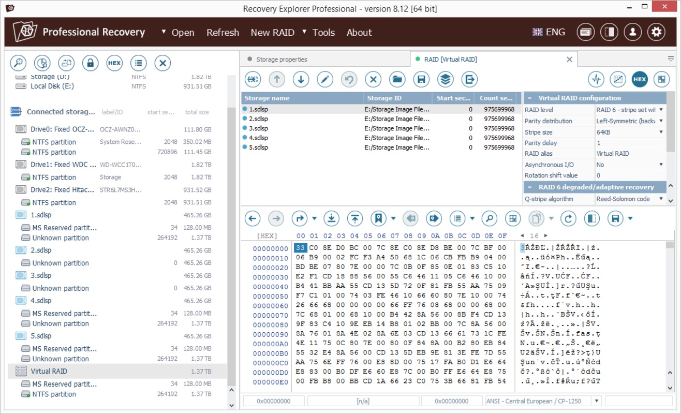Click the magnifier search icon in hex toolbar
The width and height of the screenshot is (681, 414).
(489, 218)
